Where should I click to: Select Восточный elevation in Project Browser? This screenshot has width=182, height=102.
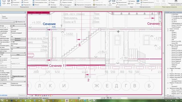pyautogui.click(x=175, y=47)
